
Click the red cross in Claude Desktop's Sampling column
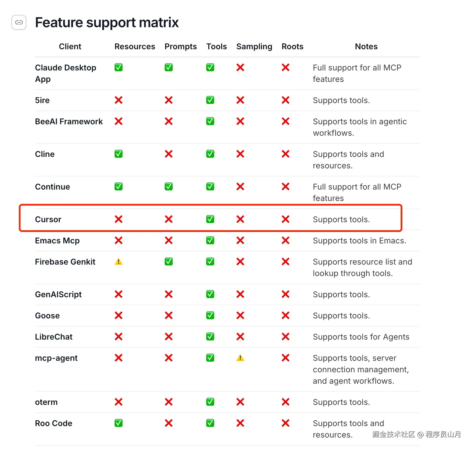(x=240, y=68)
